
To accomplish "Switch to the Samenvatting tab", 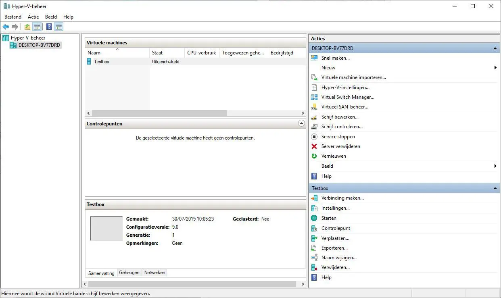I will coord(101,273).
